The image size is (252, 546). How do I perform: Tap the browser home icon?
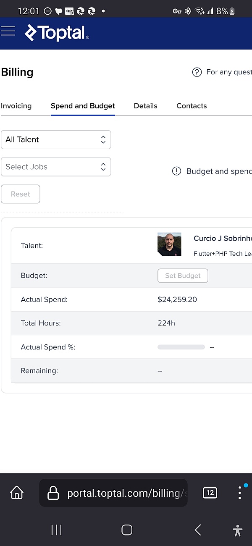click(17, 493)
